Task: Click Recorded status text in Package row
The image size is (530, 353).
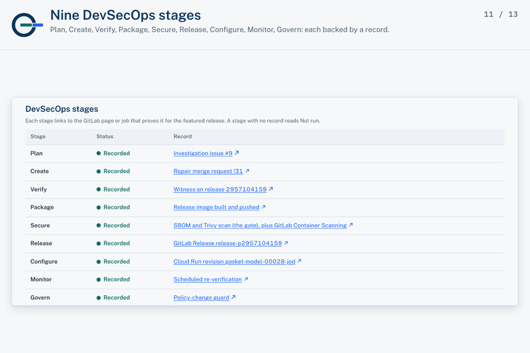Action: click(x=116, y=208)
